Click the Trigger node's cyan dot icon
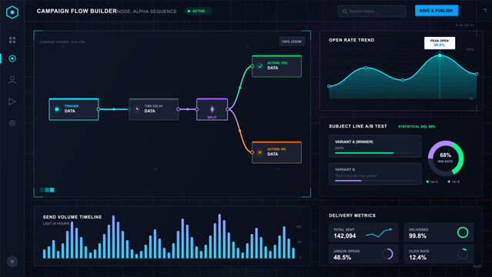Viewport: 492px width, 277px height. click(57, 109)
